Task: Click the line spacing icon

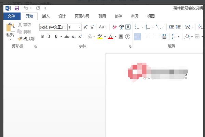Action: [174, 36]
